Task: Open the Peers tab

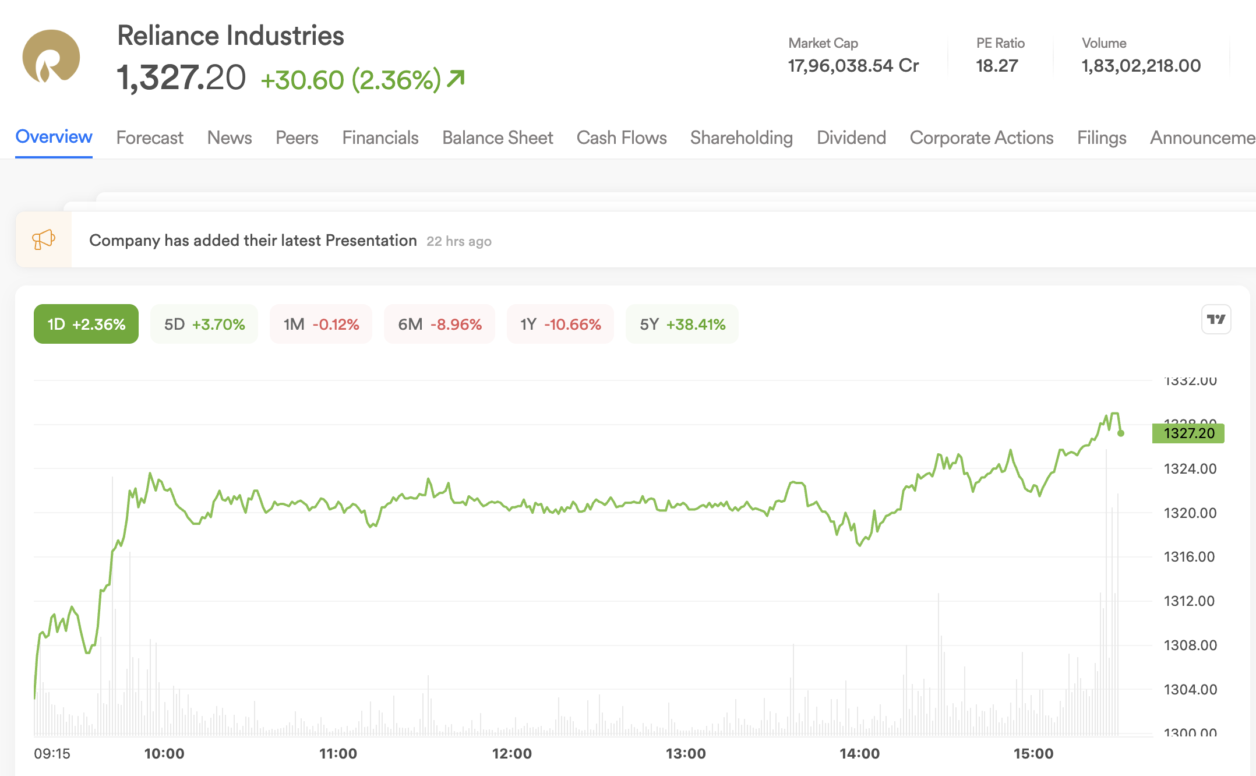Action: tap(297, 137)
